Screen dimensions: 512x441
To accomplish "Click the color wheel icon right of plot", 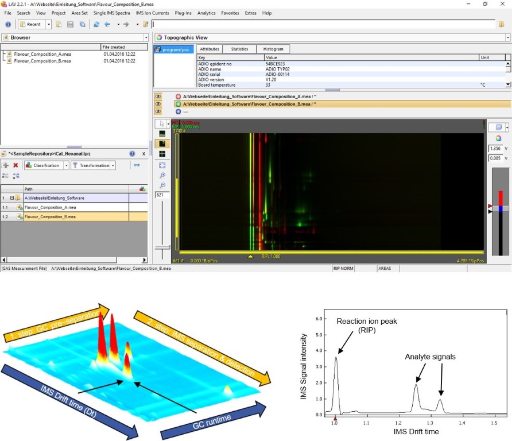I will pyautogui.click(x=498, y=138).
